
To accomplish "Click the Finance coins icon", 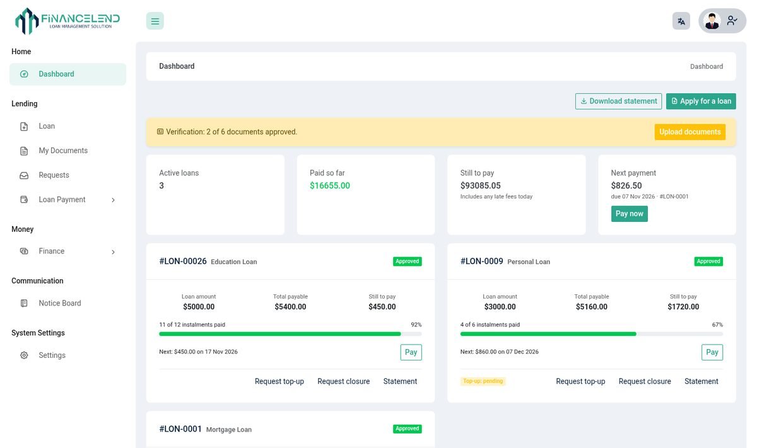I will click(24, 251).
